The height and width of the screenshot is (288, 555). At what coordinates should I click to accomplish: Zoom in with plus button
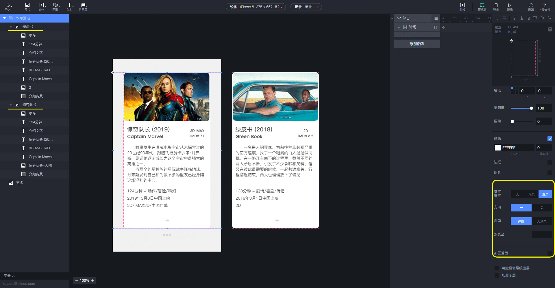coord(92,280)
